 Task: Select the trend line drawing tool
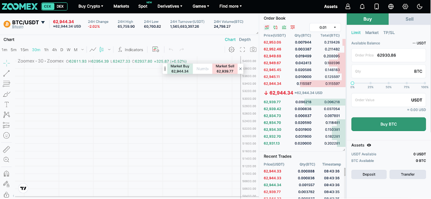click(7, 73)
